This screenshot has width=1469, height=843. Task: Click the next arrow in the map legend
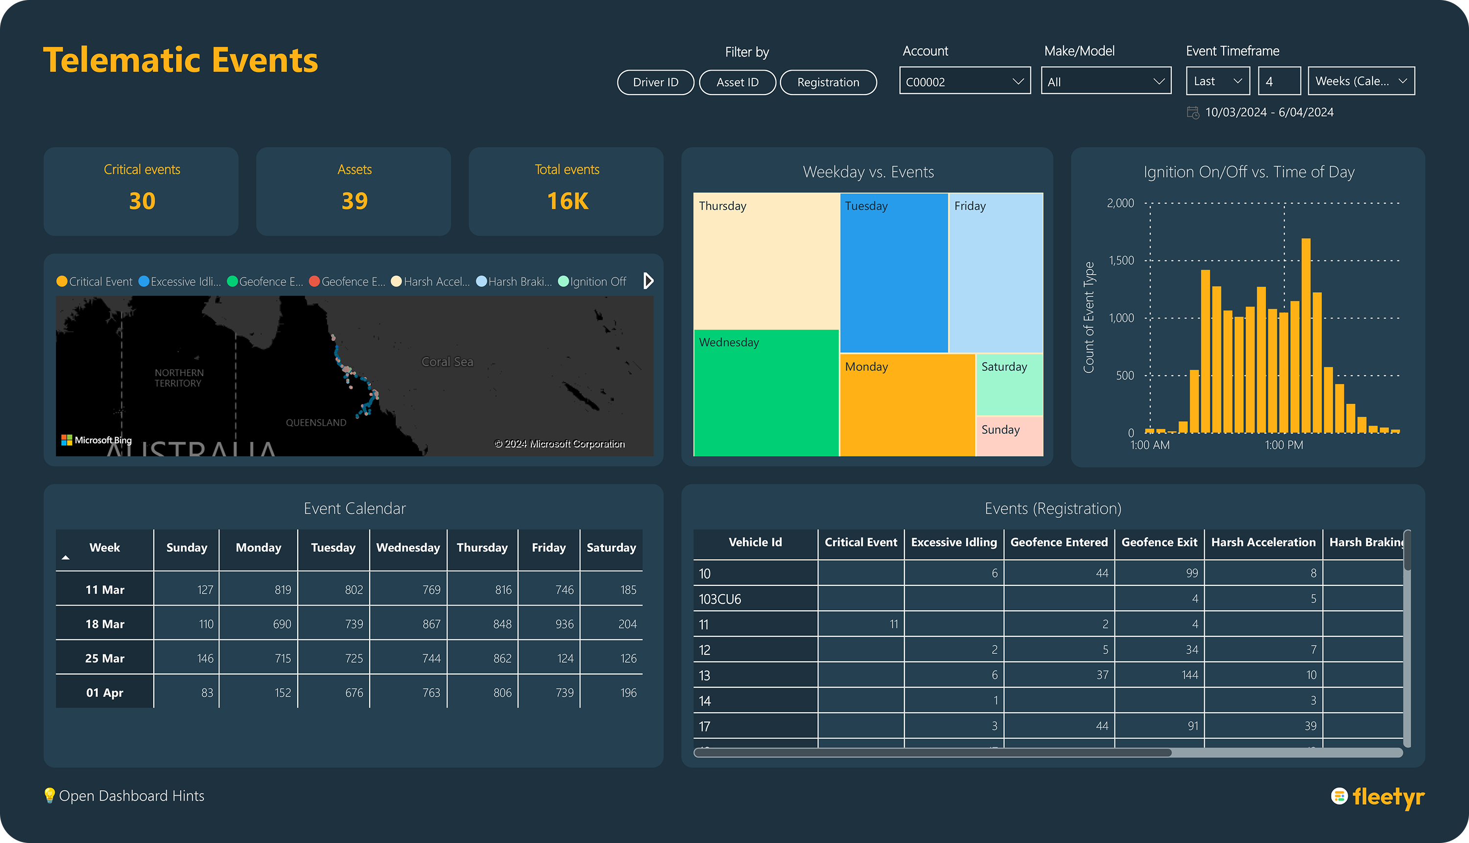[648, 281]
